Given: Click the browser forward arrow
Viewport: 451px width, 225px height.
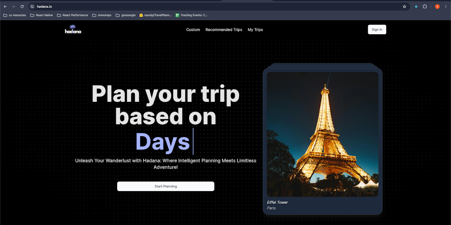Looking at the screenshot, I should (14, 6).
